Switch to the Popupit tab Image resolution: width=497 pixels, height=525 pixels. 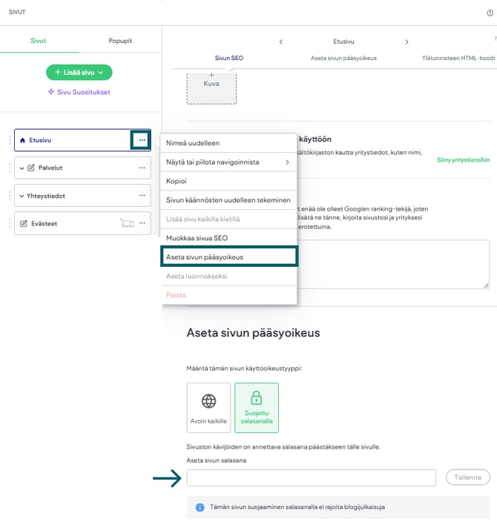tap(119, 41)
